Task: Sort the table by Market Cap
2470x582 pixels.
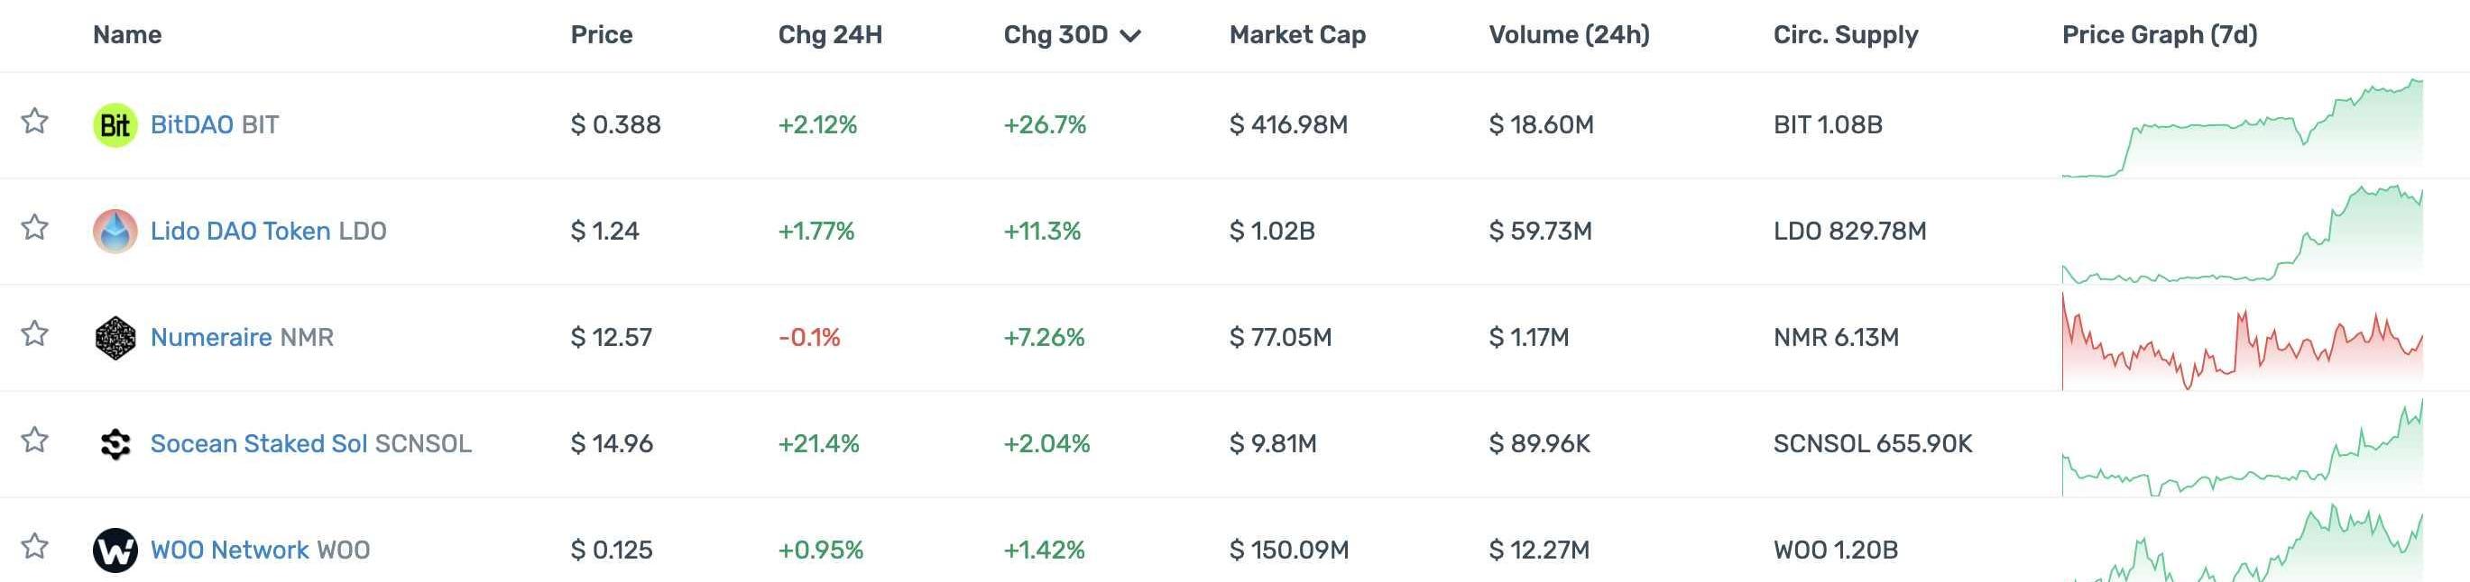Action: 1297,35
